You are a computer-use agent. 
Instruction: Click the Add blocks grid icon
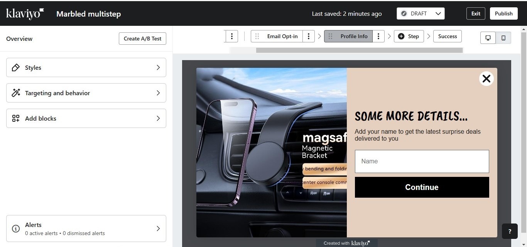(x=16, y=118)
